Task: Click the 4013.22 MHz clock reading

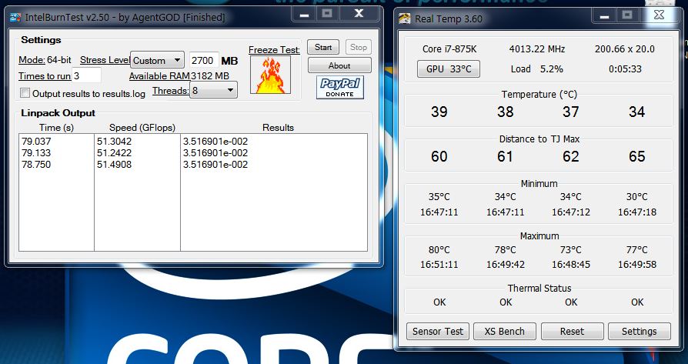Action: (537, 49)
